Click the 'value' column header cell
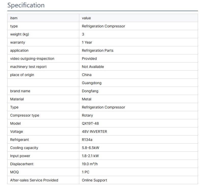The height and width of the screenshot is (188, 201). tap(86, 18)
